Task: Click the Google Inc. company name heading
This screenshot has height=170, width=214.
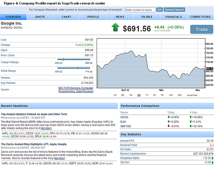Action: click(x=11, y=23)
